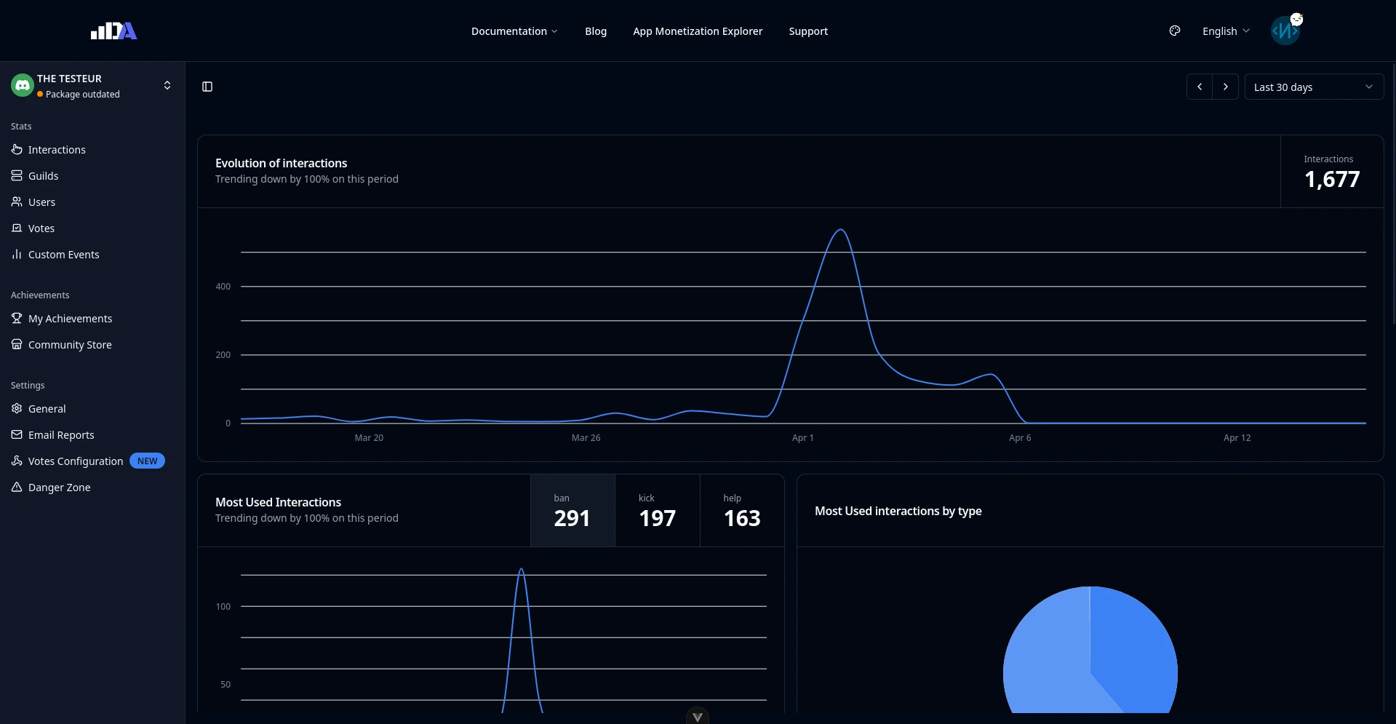Open Email Reports settings
The image size is (1396, 724).
61,434
